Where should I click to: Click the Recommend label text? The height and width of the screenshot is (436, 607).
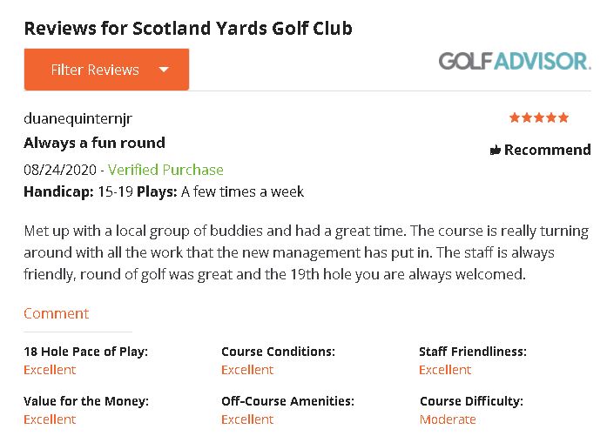pos(547,150)
